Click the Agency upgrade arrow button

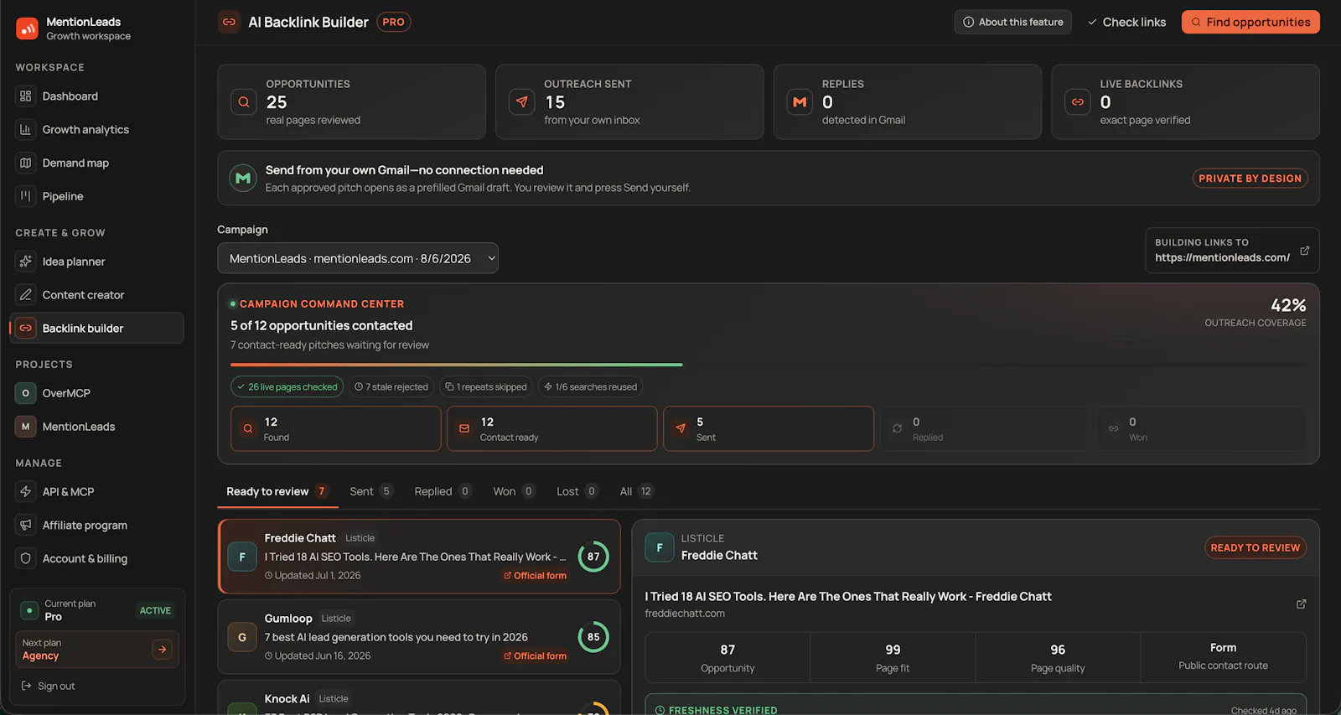[162, 649]
